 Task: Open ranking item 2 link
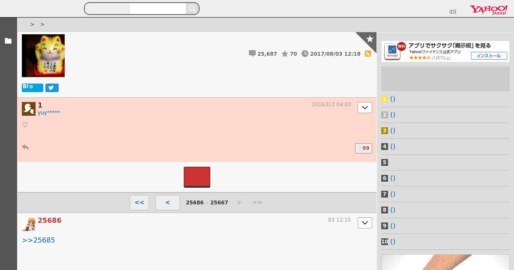pyautogui.click(x=393, y=115)
